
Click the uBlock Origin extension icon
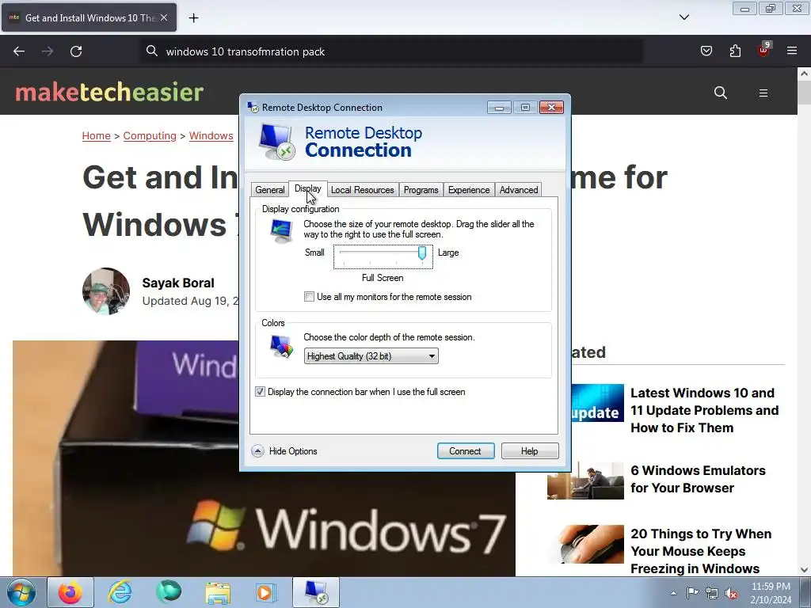click(x=763, y=50)
